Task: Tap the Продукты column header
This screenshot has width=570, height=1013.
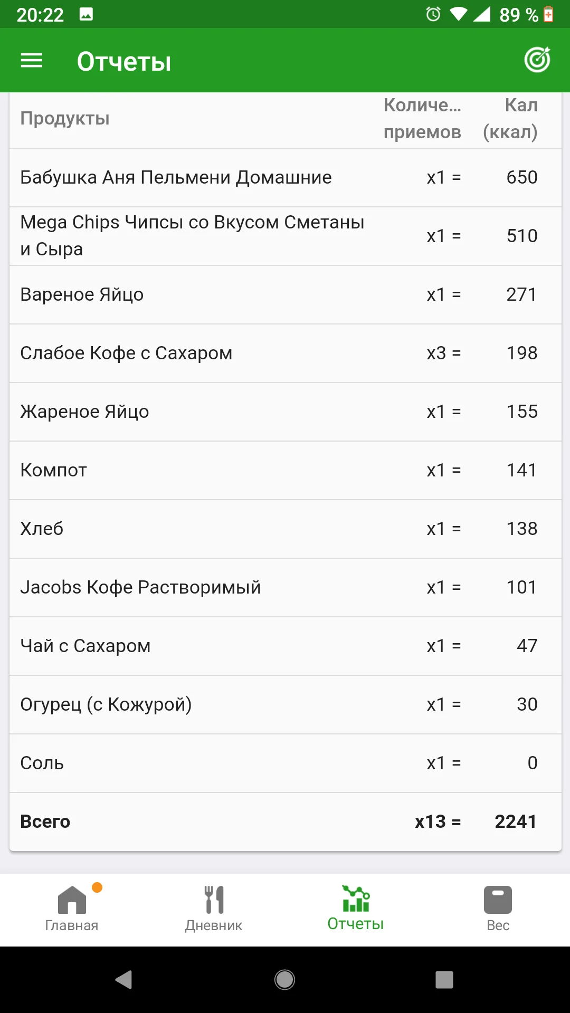Action: [65, 119]
